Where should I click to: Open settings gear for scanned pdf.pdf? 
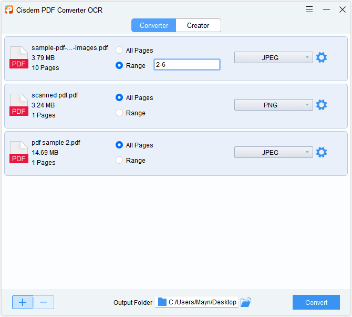(x=322, y=105)
